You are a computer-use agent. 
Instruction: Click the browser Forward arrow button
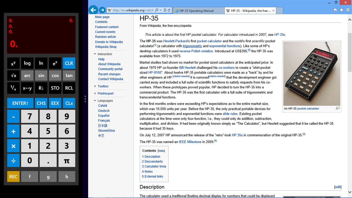click(x=102, y=10)
